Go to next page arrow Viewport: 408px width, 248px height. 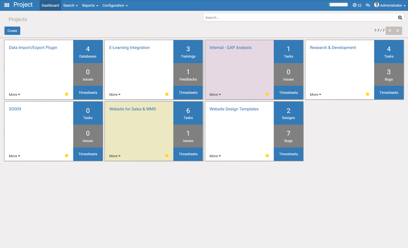(398, 31)
